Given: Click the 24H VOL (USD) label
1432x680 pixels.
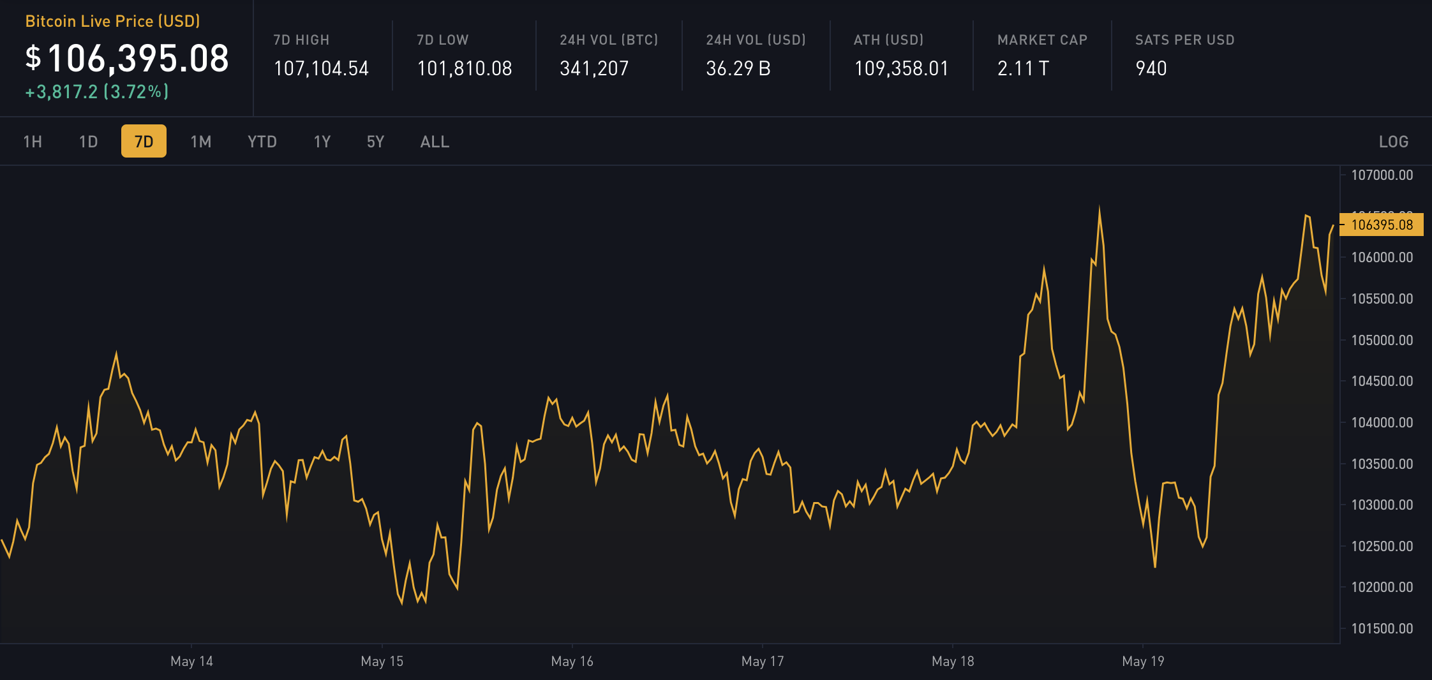Looking at the screenshot, I should [x=756, y=40].
